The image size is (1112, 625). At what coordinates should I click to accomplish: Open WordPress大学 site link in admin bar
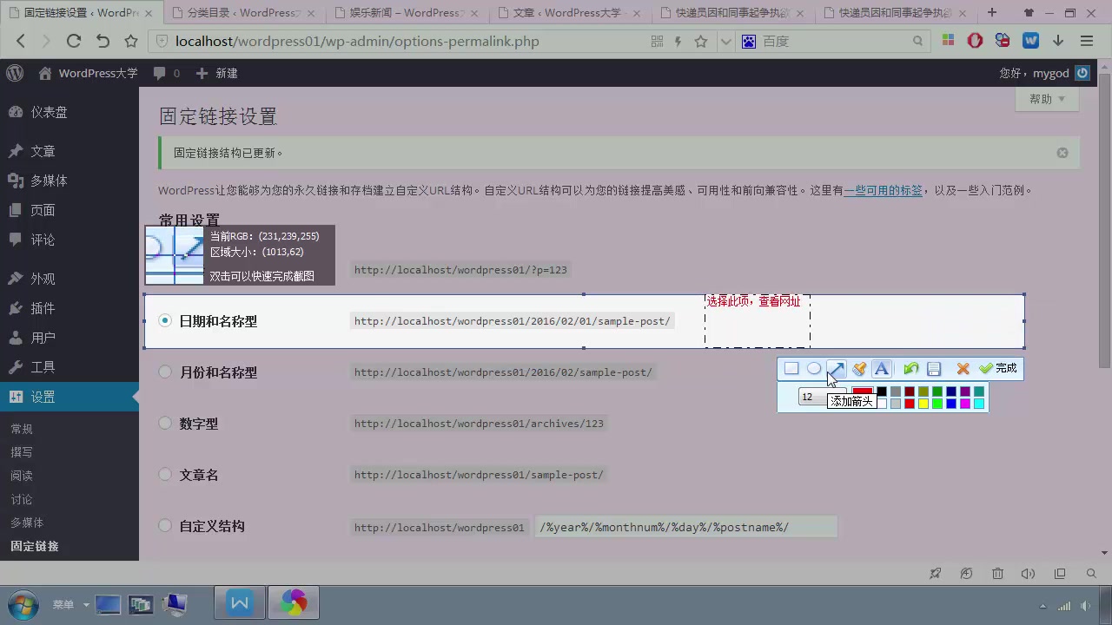coord(88,73)
